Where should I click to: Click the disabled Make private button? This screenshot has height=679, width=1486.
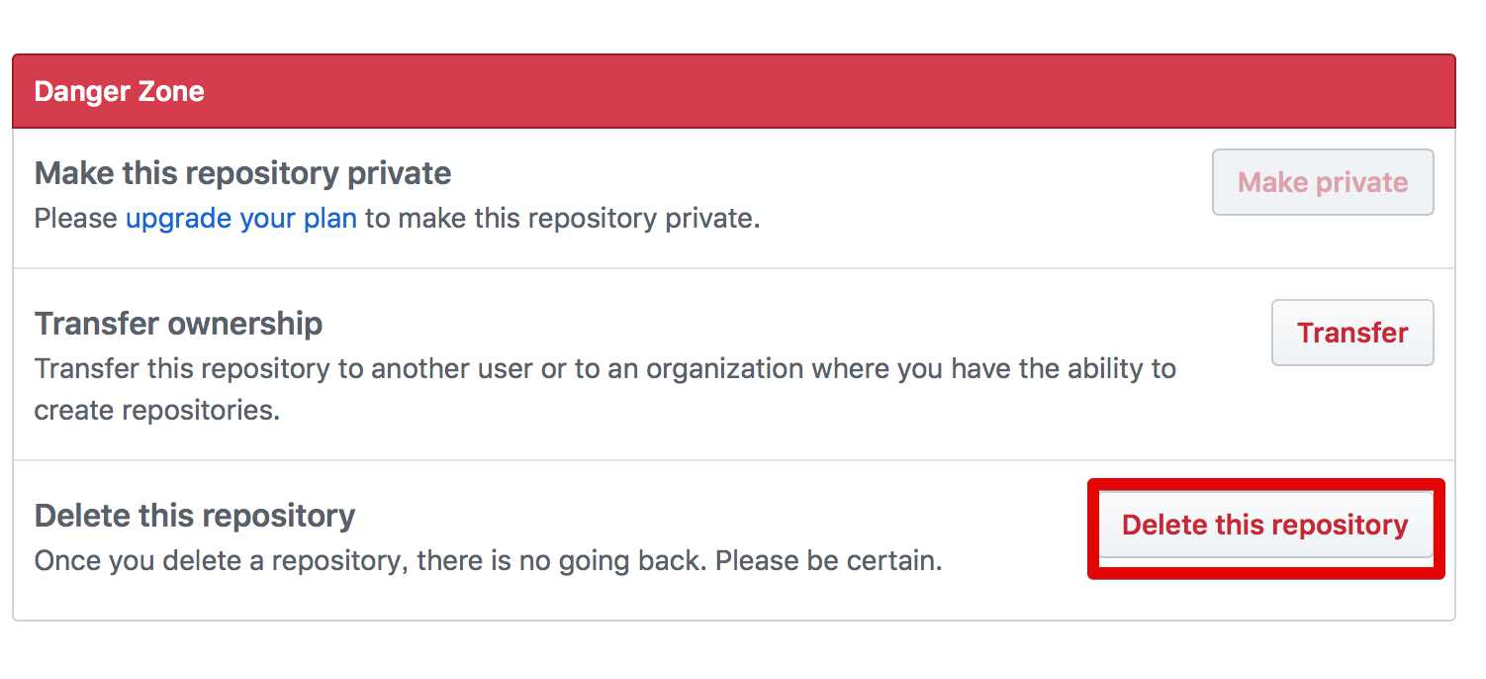point(1322,182)
